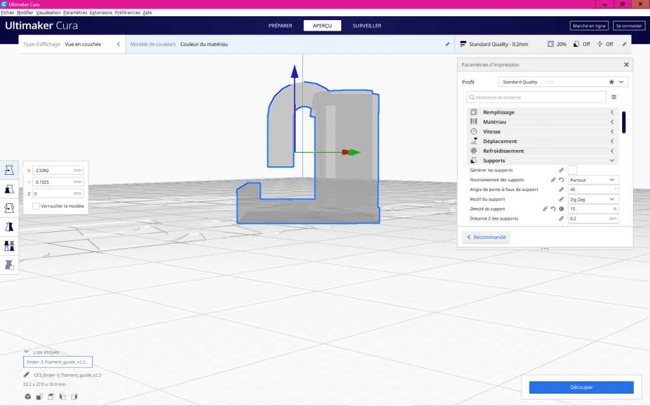Viewport: 650px width, 406px height.
Task: Click function icon beside Densité du support
Action: (562, 209)
